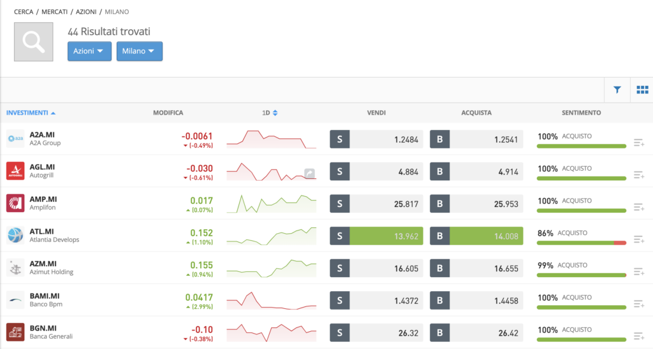Go to CERCA breadcrumb
The image size is (653, 349).
tap(24, 11)
